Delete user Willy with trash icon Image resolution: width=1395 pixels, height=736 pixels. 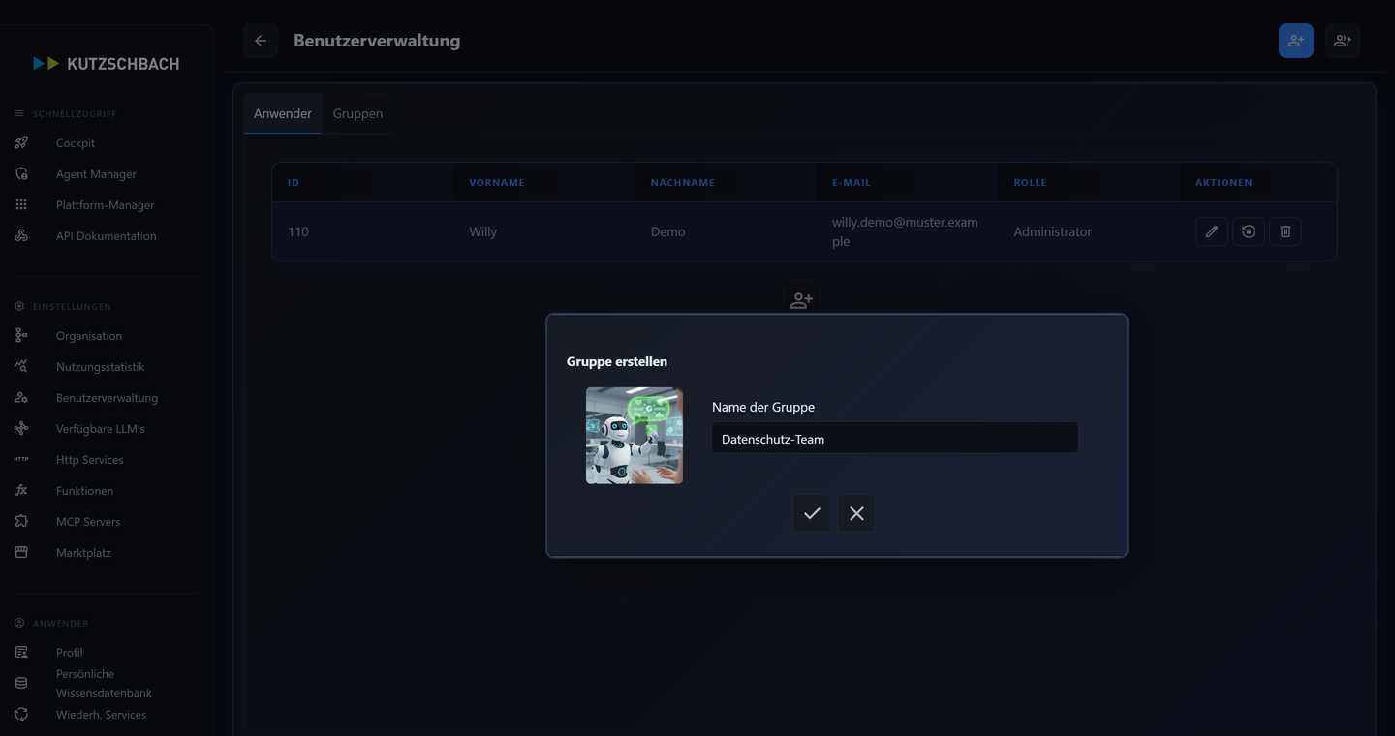click(x=1286, y=231)
